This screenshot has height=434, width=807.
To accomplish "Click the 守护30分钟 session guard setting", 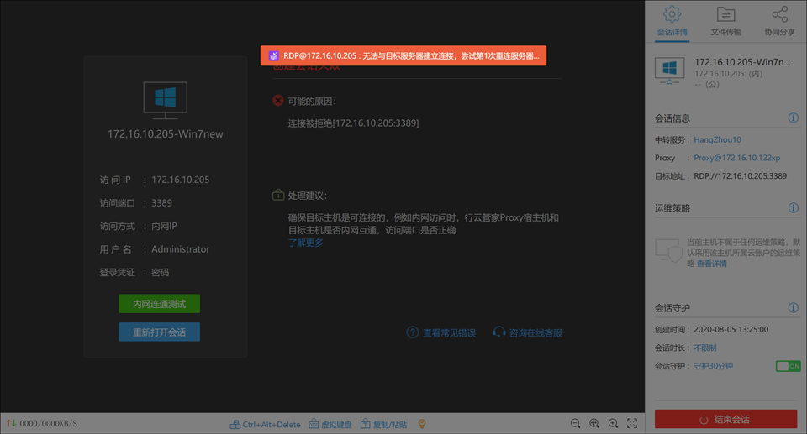I will tap(713, 366).
